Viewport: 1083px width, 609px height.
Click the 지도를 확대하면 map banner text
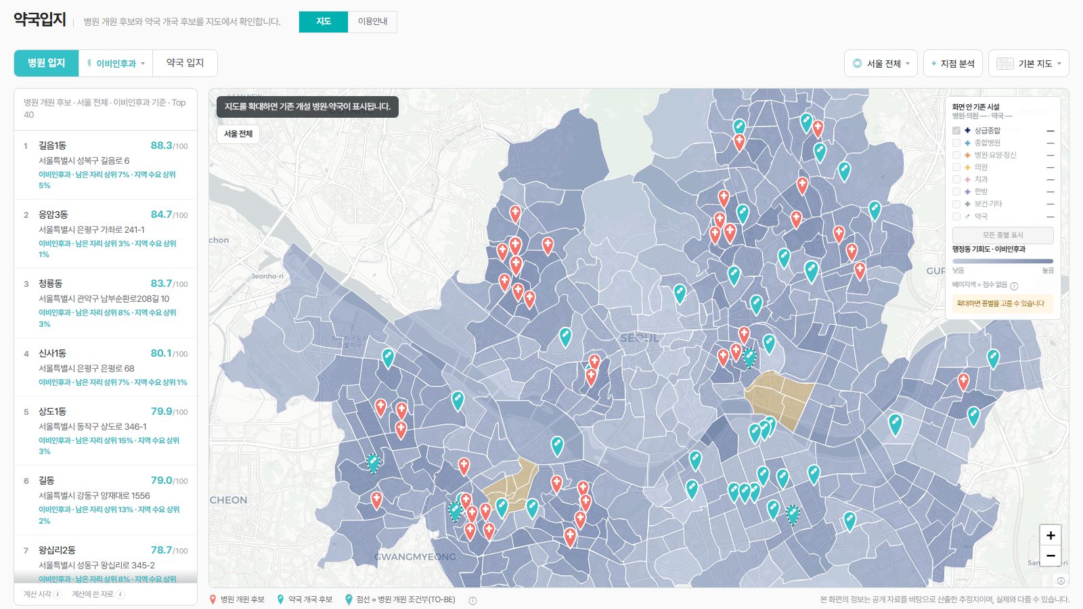(x=307, y=107)
